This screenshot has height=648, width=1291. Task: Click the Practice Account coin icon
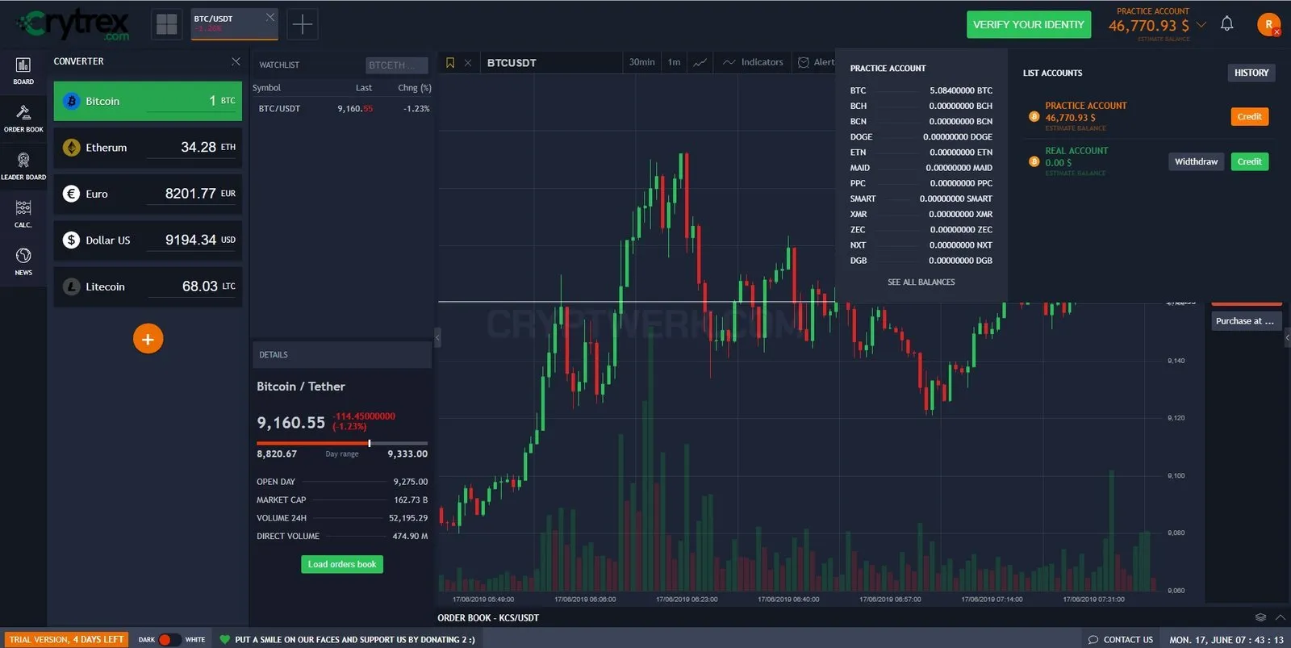coord(1034,116)
